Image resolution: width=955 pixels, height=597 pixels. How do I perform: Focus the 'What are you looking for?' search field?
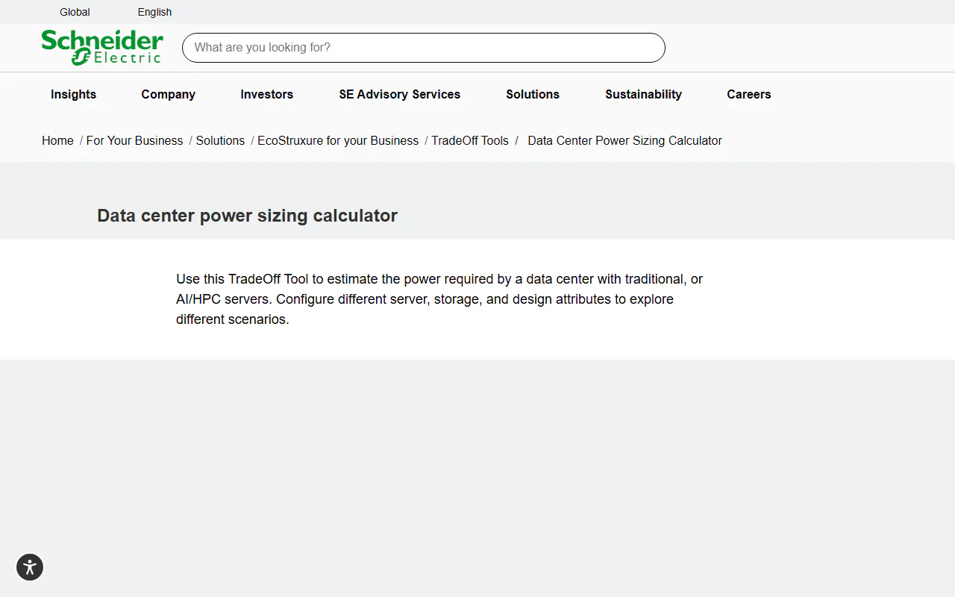coord(424,48)
